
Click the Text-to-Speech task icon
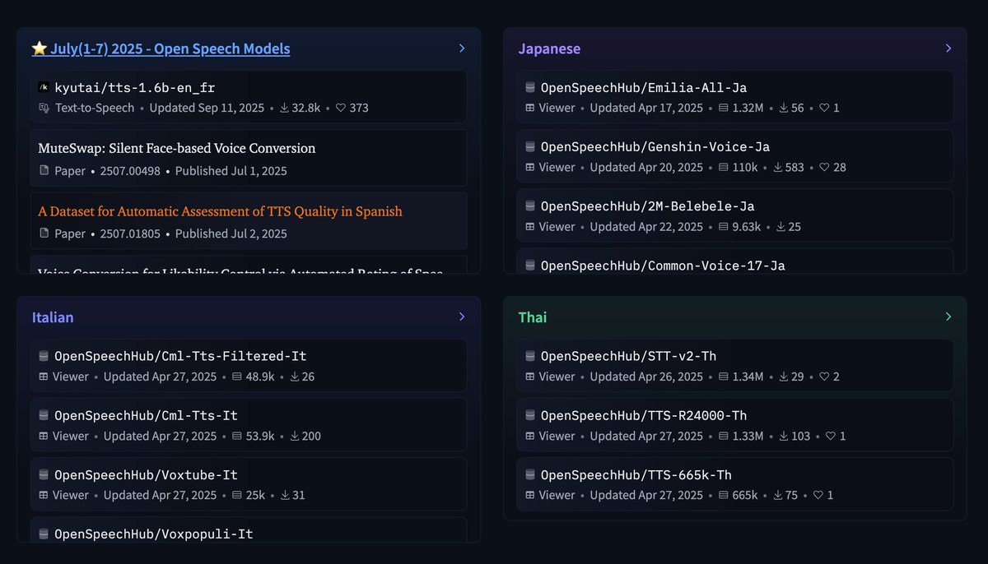tap(44, 108)
